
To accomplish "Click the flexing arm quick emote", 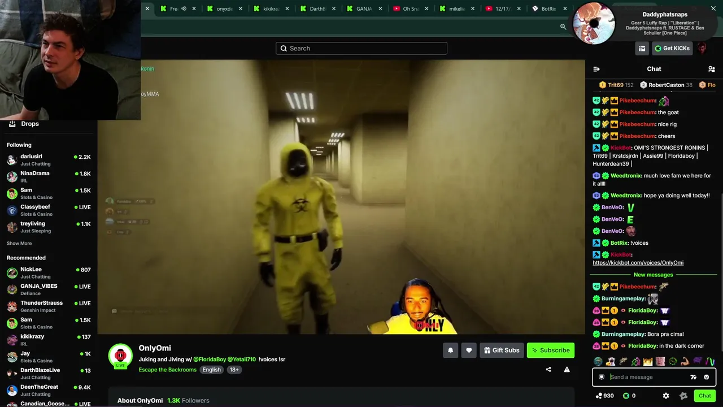I will 685,361.
